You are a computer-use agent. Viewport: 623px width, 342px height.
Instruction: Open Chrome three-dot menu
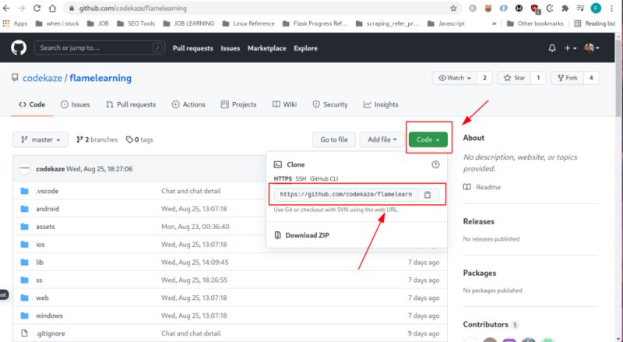611,8
